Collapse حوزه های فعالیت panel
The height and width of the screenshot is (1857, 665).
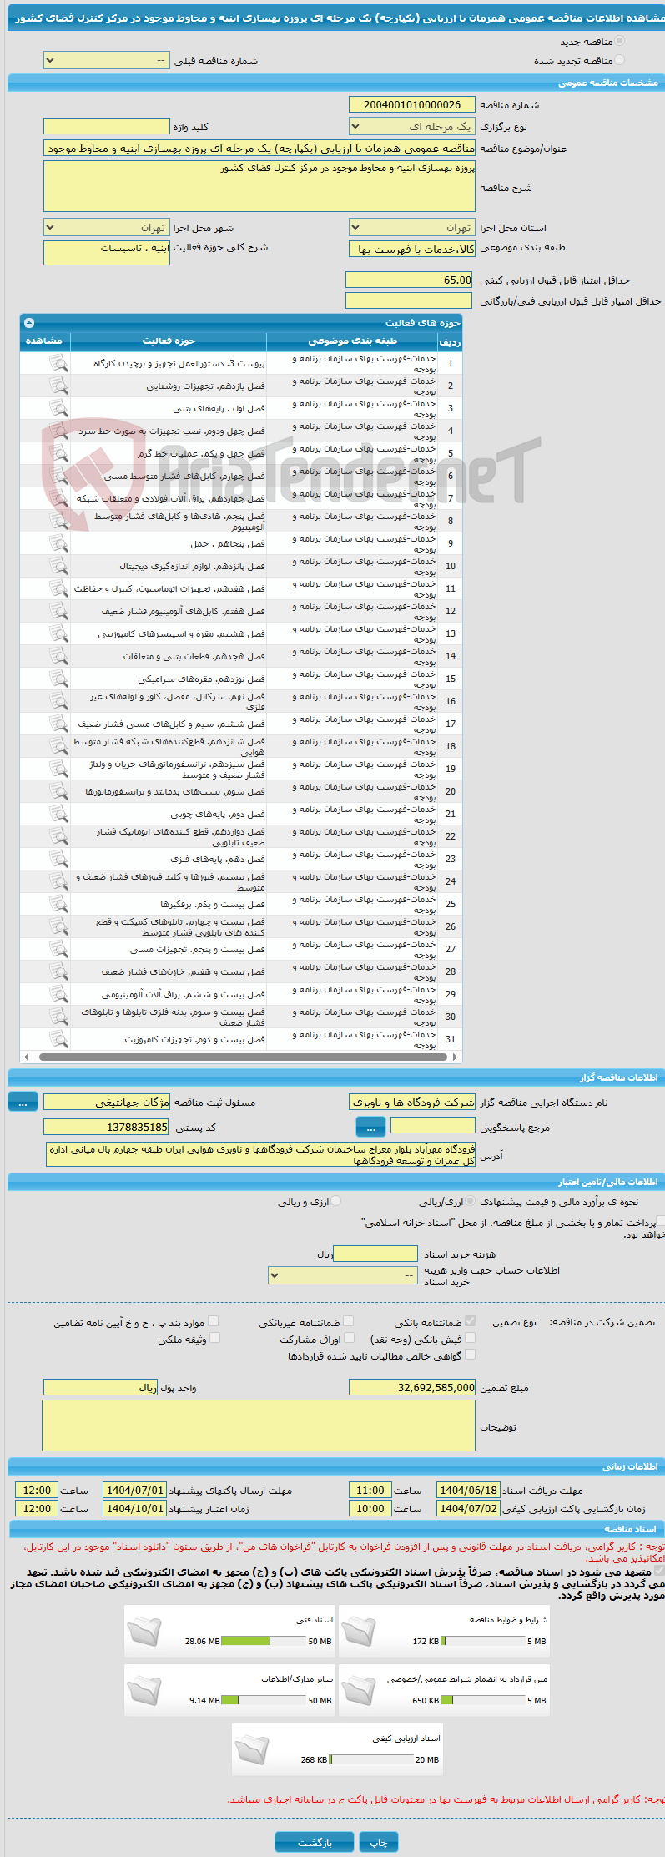[30, 322]
